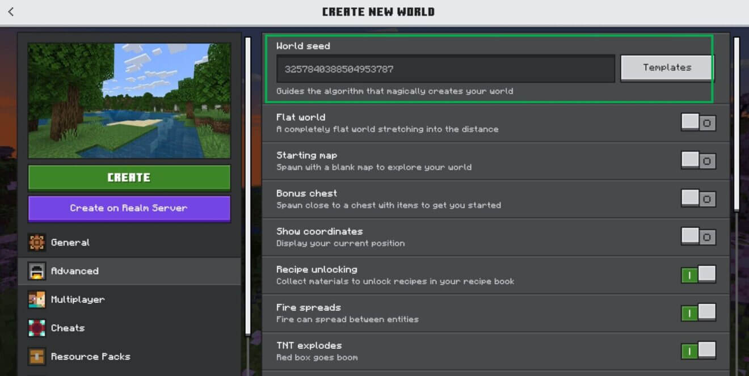The width and height of the screenshot is (749, 376).
Task: Click the 'Recipe unlocking' label text
Action: tap(317, 269)
